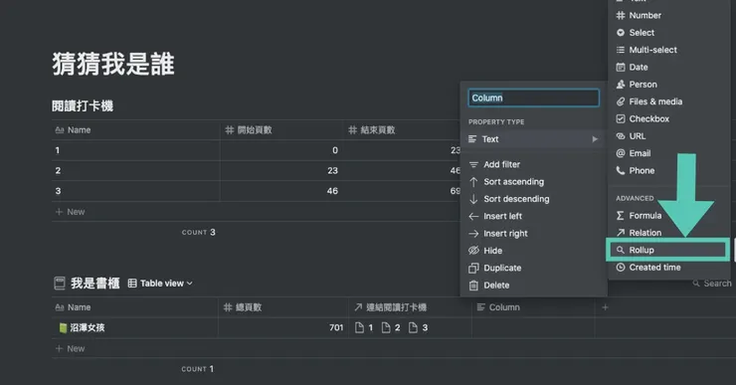Click Add filter in column menu
Screen dimensions: 736x385
point(533,164)
